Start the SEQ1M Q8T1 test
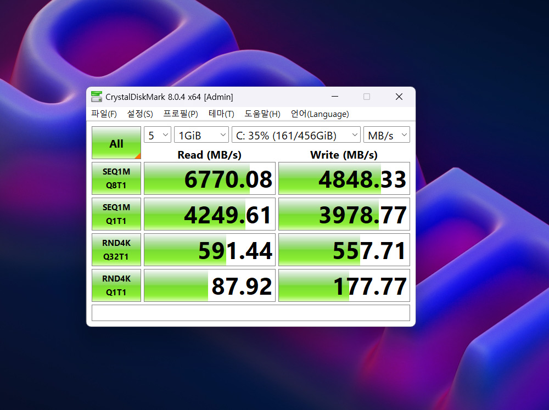Image resolution: width=549 pixels, height=410 pixels. click(x=116, y=178)
